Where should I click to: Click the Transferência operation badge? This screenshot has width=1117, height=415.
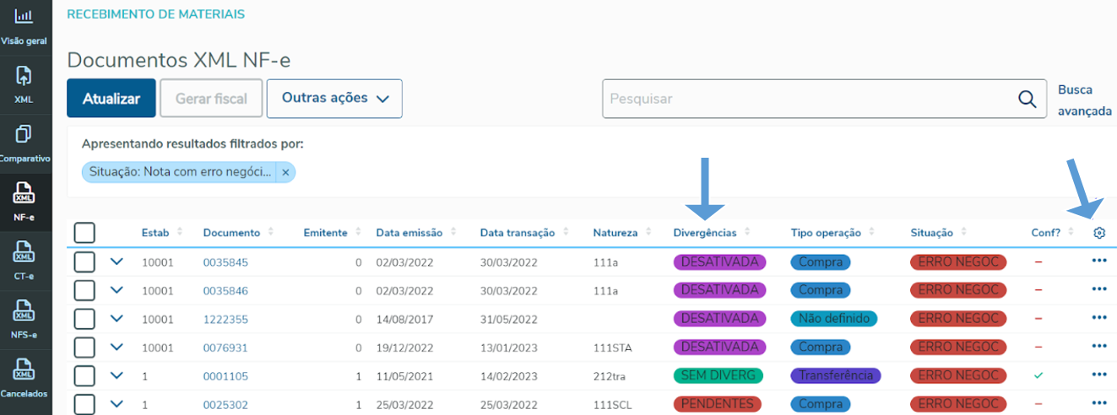pos(836,375)
